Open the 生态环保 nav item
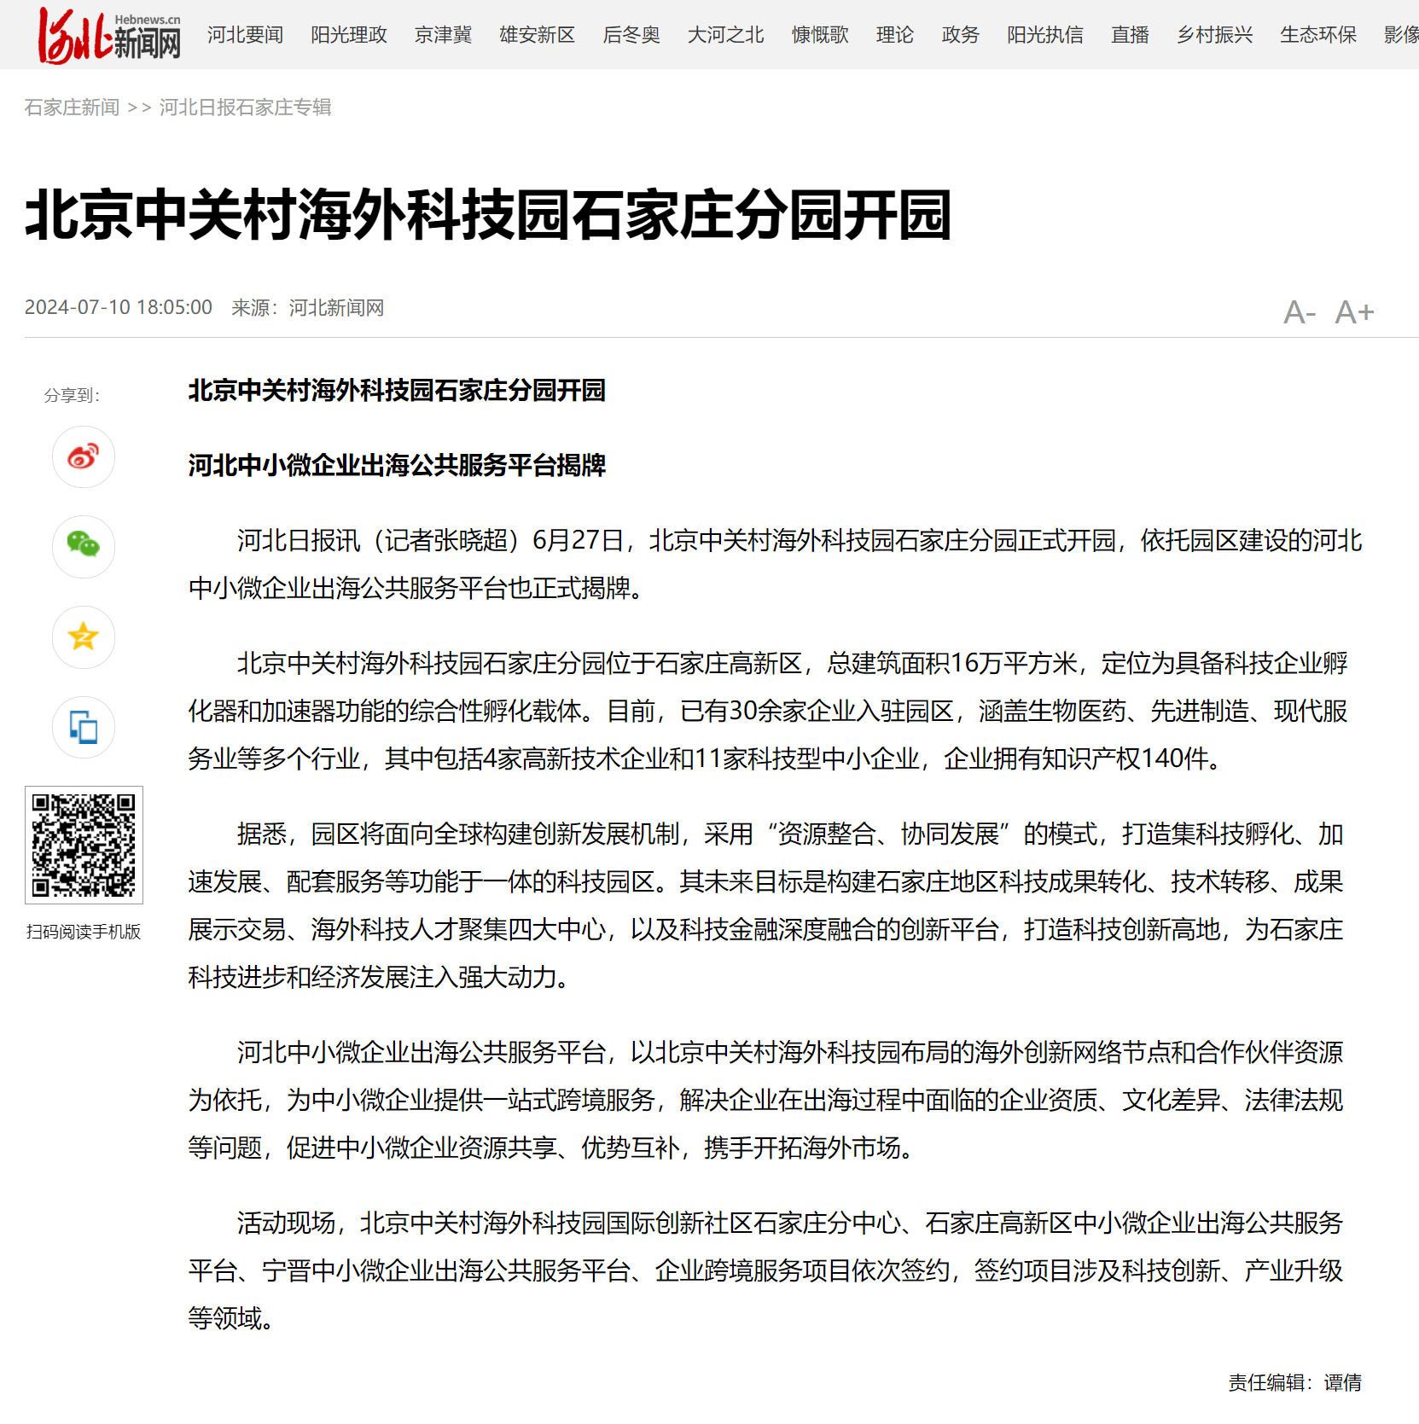The width and height of the screenshot is (1419, 1424). [1318, 35]
